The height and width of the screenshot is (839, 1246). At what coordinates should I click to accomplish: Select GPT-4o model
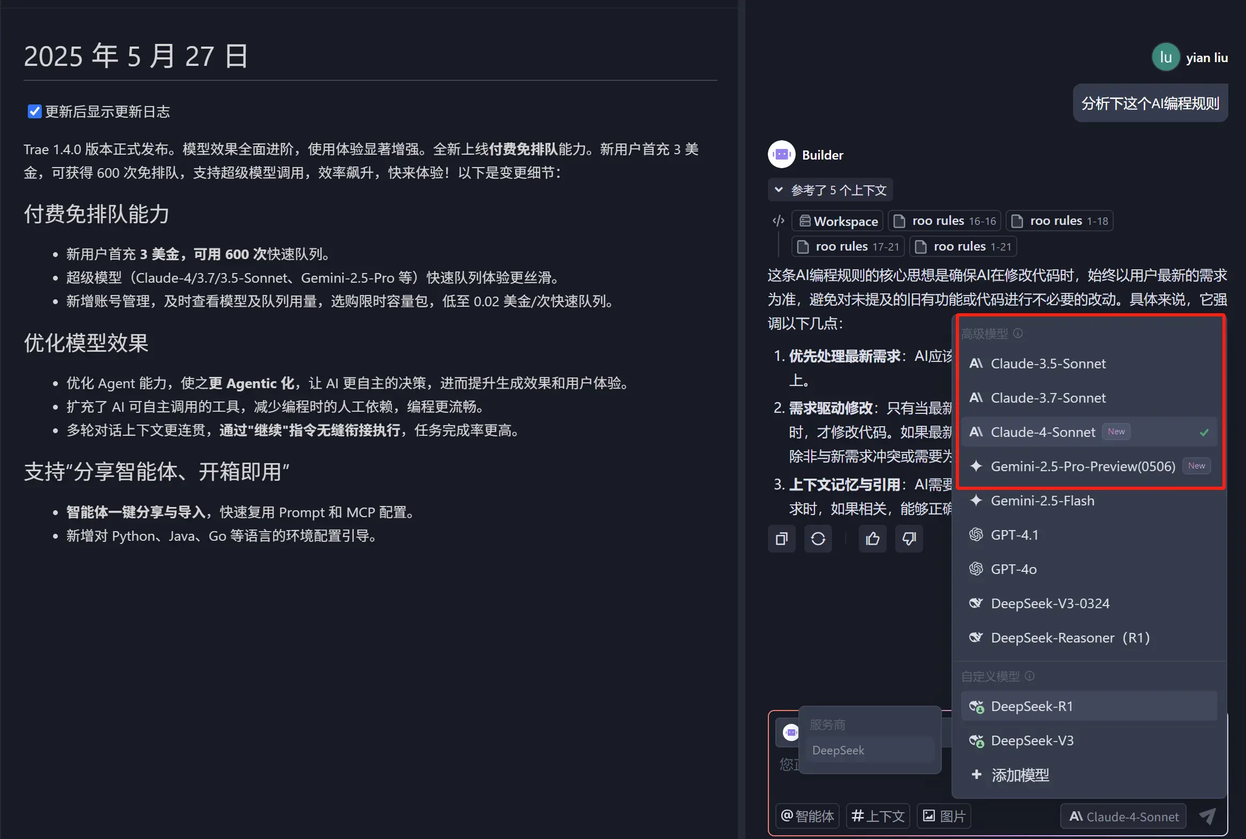1089,569
